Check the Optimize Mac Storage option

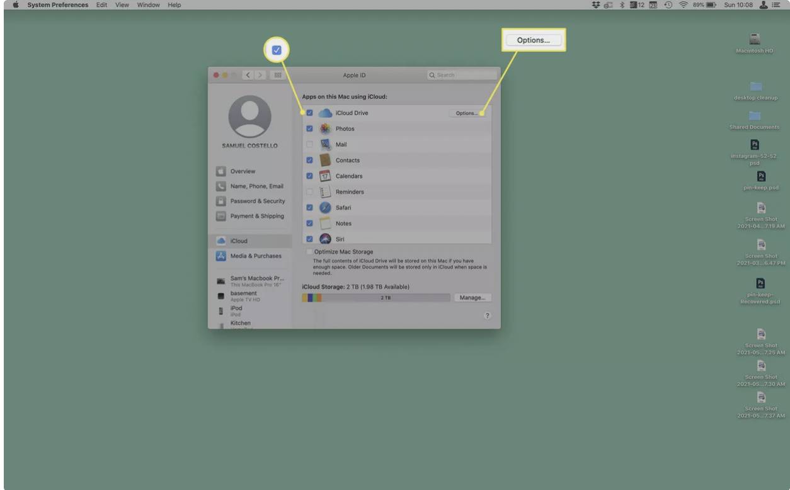click(309, 251)
